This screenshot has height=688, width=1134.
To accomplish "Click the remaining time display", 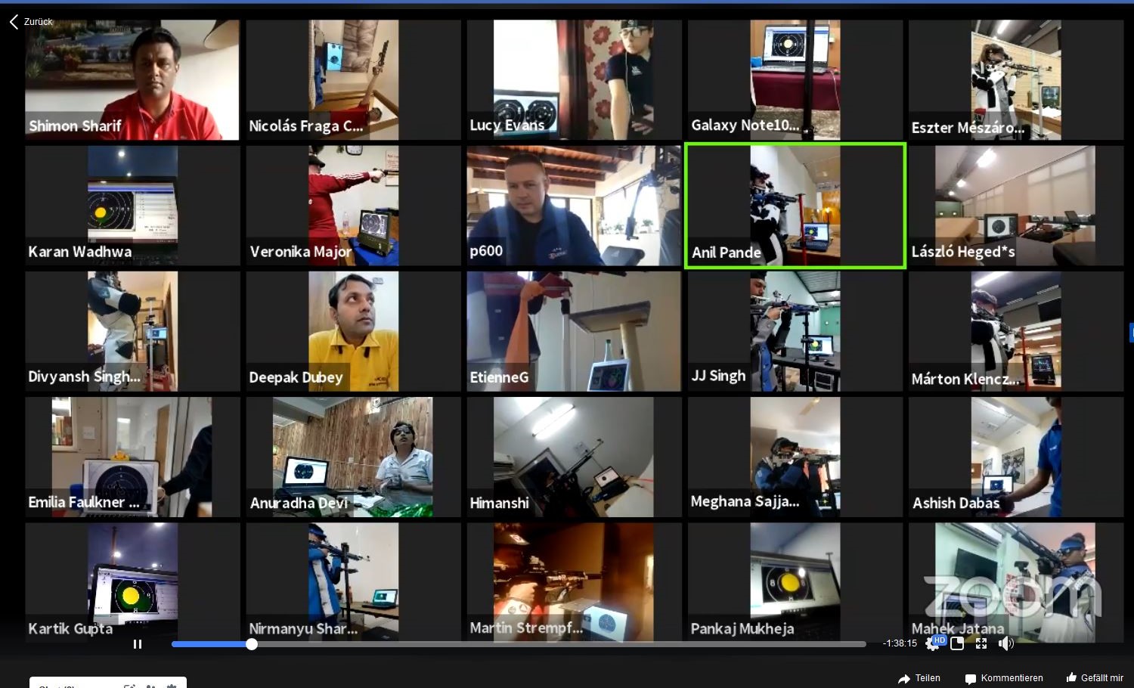I will (900, 643).
